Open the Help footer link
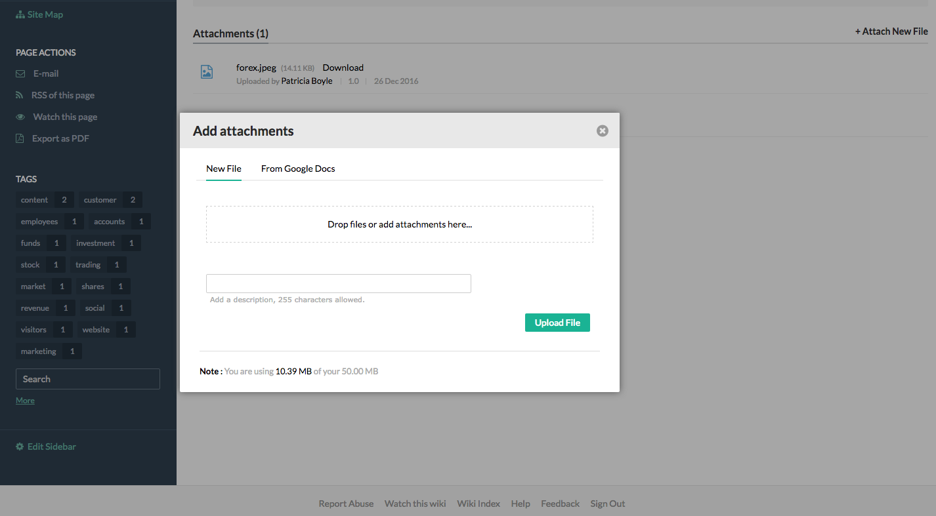Image resolution: width=936 pixels, height=516 pixels. click(521, 504)
